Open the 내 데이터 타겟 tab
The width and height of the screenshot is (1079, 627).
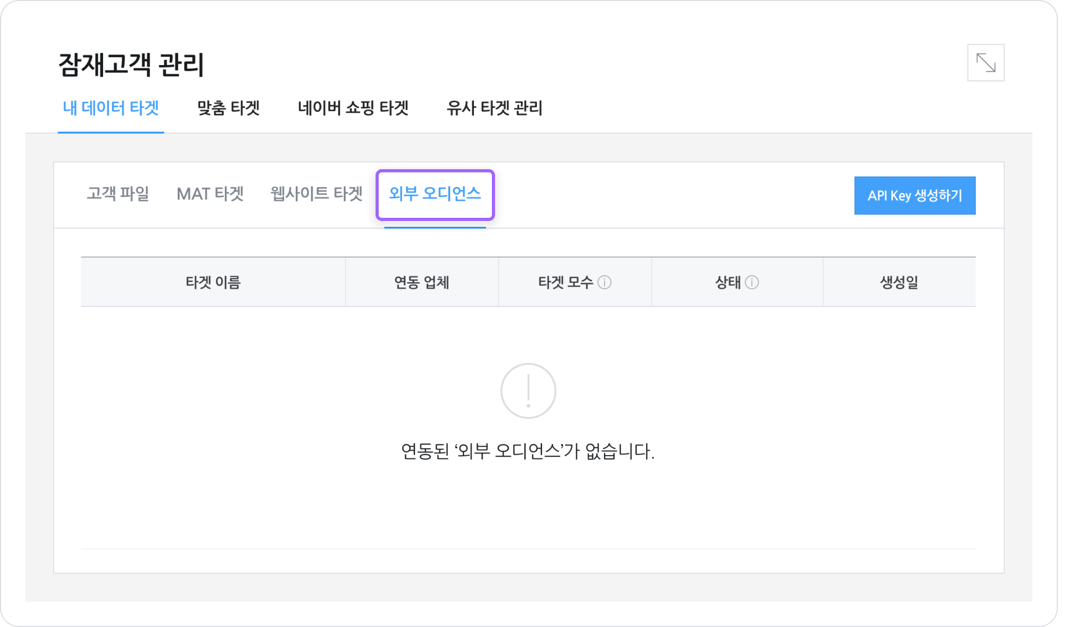click(111, 108)
